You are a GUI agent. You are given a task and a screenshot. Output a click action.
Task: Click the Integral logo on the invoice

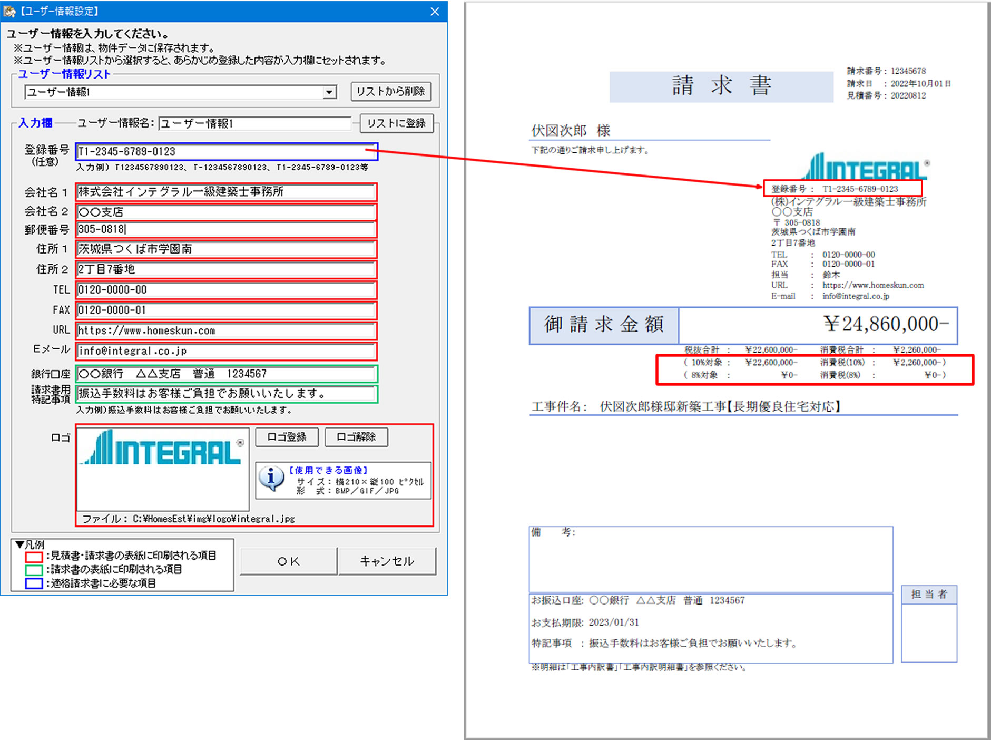[867, 167]
